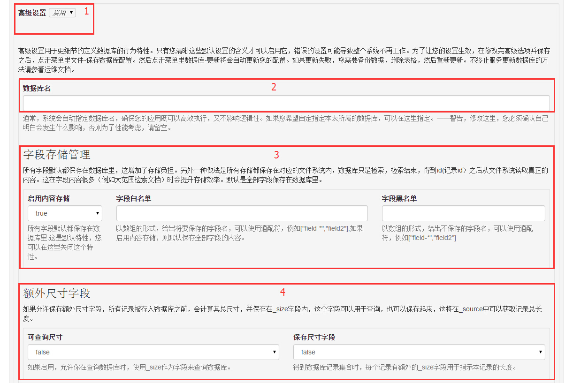Image resolution: width=573 pixels, height=383 pixels.
Task: Open the 高级设置 dropdown showing 启用
Action: pyautogui.click(x=62, y=13)
